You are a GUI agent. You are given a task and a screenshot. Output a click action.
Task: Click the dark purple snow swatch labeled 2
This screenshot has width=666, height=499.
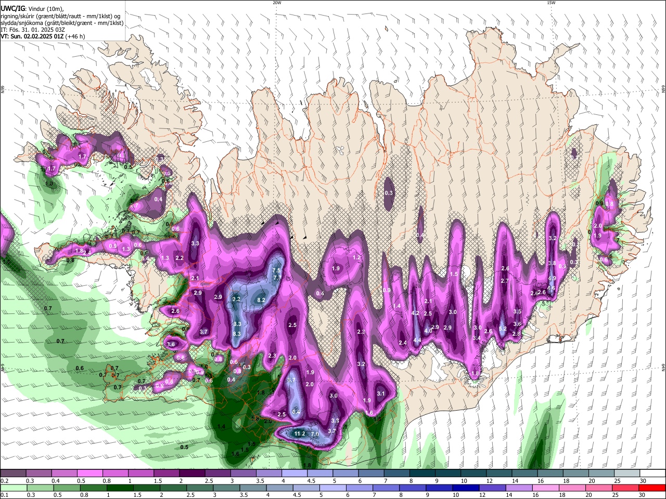pyautogui.click(x=191, y=473)
